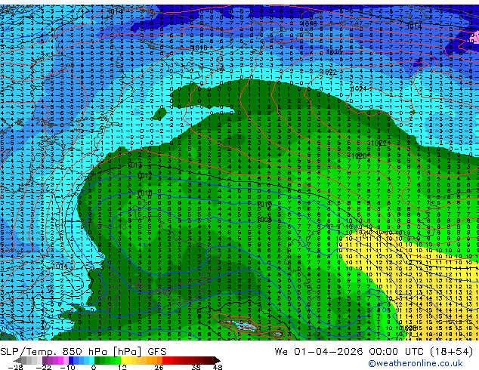This screenshot has width=479, height=370.
Task: Click the '1012' isobar label on the map
Action: 144,176
